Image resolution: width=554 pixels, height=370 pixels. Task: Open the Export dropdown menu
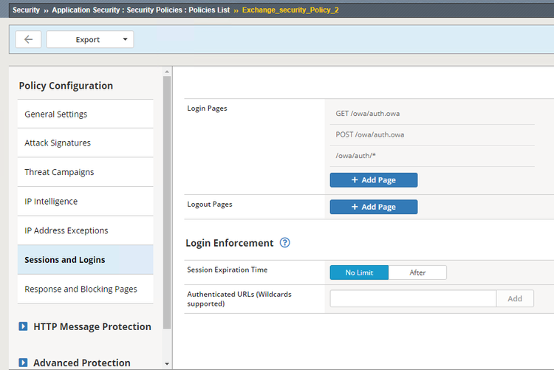[90, 40]
